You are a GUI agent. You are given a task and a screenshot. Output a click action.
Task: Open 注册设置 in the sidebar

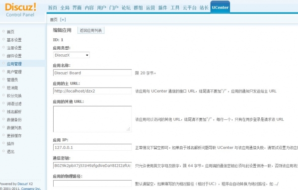tap(14, 48)
